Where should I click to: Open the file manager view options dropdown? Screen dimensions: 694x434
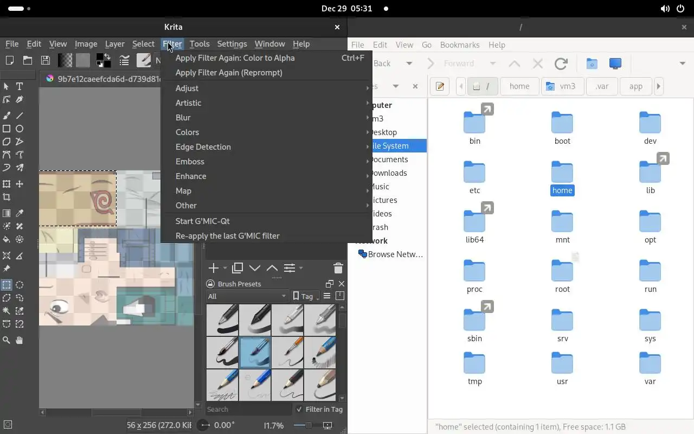coord(682,63)
